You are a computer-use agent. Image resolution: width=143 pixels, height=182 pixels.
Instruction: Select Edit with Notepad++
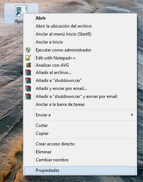(x=80, y=58)
